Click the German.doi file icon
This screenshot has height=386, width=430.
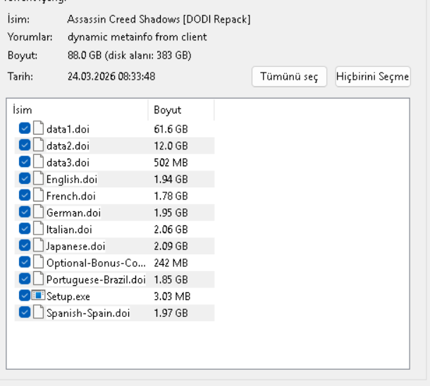38,211
